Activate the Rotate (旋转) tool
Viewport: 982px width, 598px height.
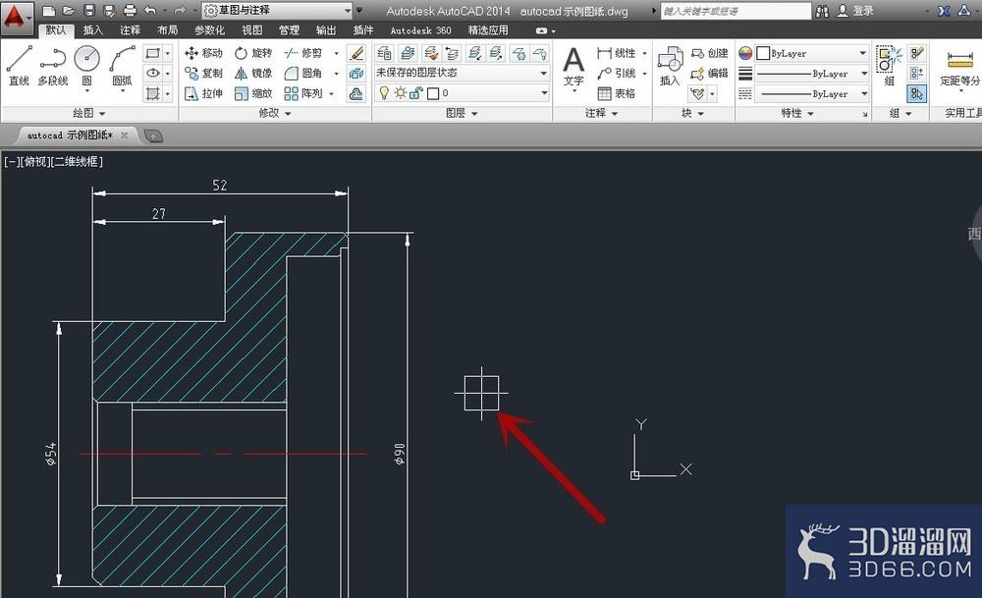pyautogui.click(x=253, y=53)
